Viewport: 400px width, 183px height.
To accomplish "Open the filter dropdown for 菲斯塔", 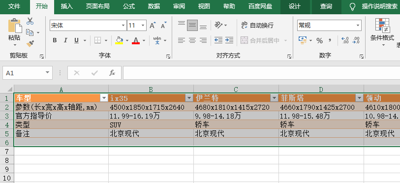I will pyautogui.click(x=360, y=98).
